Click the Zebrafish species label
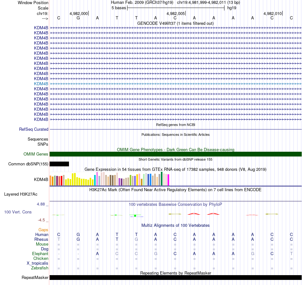This screenshot has height=285, width=302. tap(40, 268)
